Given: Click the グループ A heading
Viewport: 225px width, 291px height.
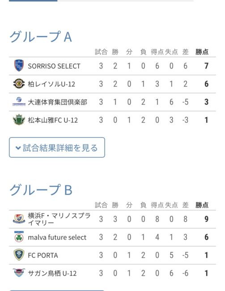Looking at the screenshot, I should click(41, 37).
